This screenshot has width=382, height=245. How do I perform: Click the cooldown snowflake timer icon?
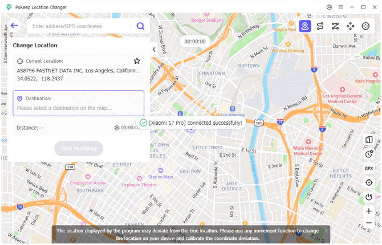click(x=117, y=128)
